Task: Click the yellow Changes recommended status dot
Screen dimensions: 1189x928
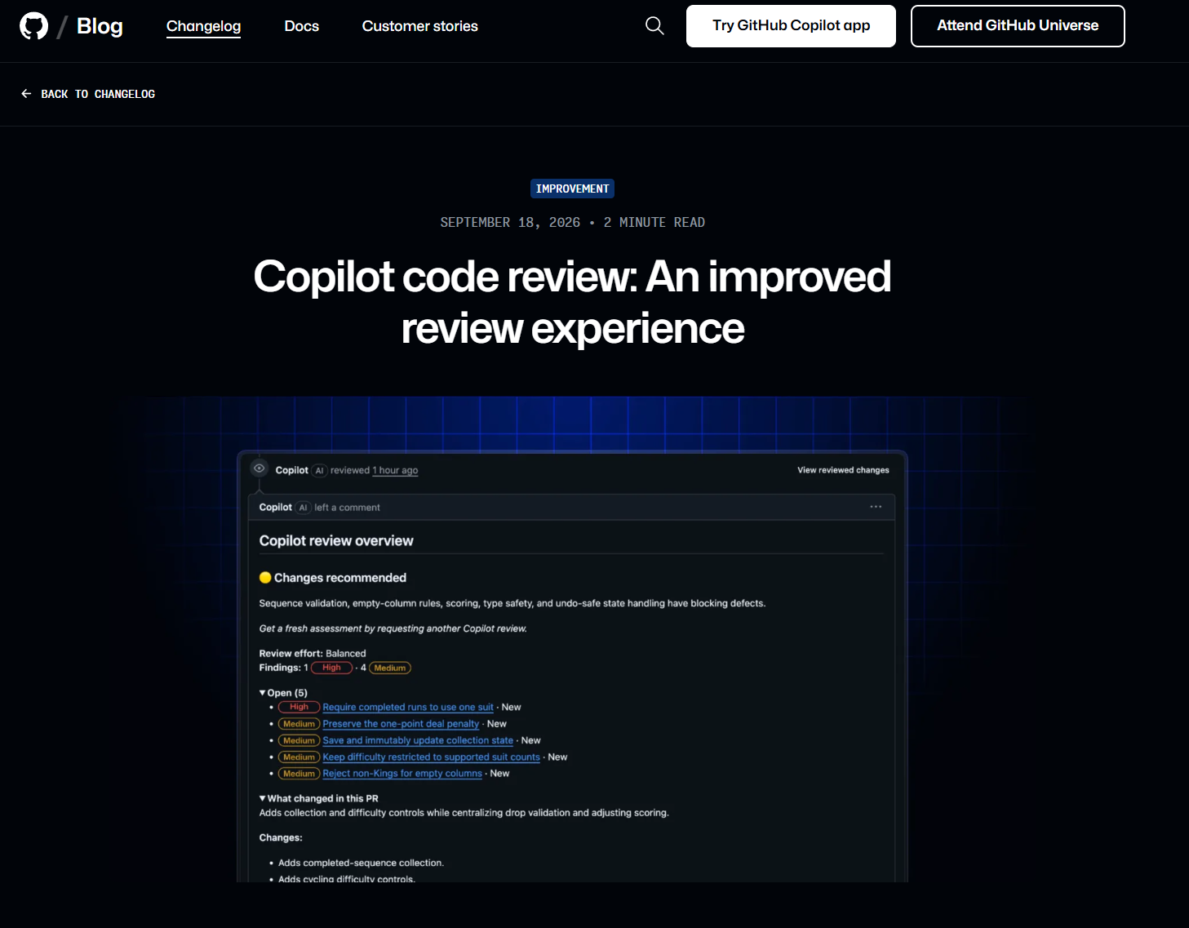Action: click(265, 578)
